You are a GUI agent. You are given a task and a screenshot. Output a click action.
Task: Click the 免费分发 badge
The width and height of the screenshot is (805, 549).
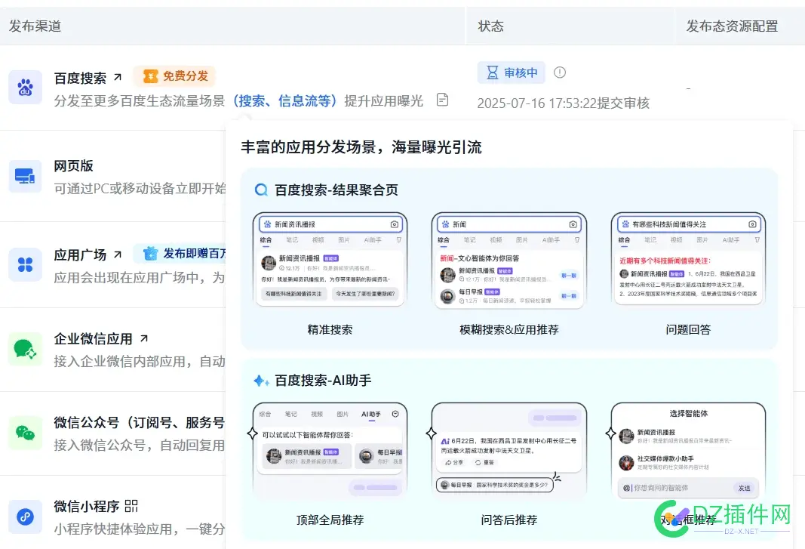point(174,76)
